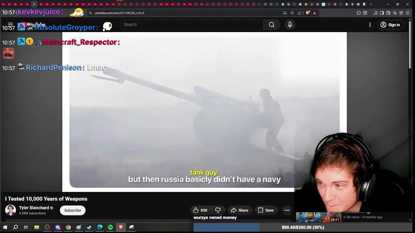Image resolution: width=415 pixels, height=233 pixels.
Task: Launch OBS Studio from the taskbar
Action: click(x=47, y=227)
